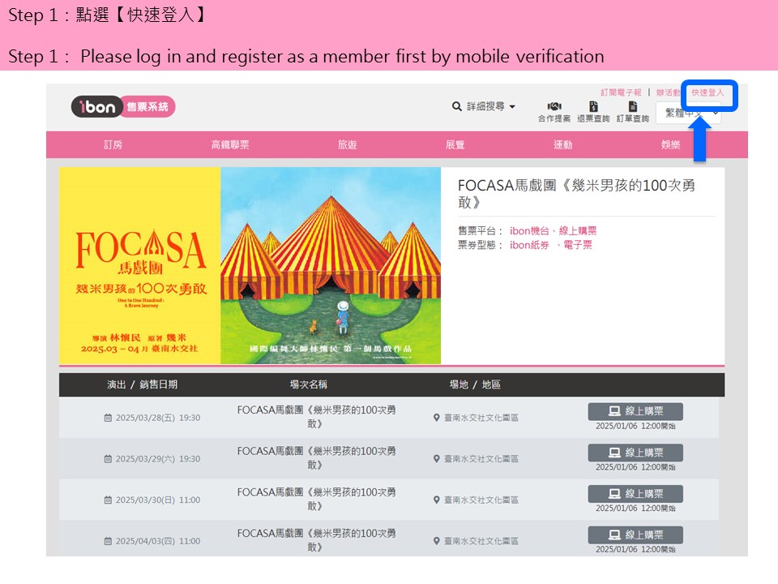The width and height of the screenshot is (778, 584).
Task: Select the 訂房 navigation tab
Action: [x=113, y=144]
